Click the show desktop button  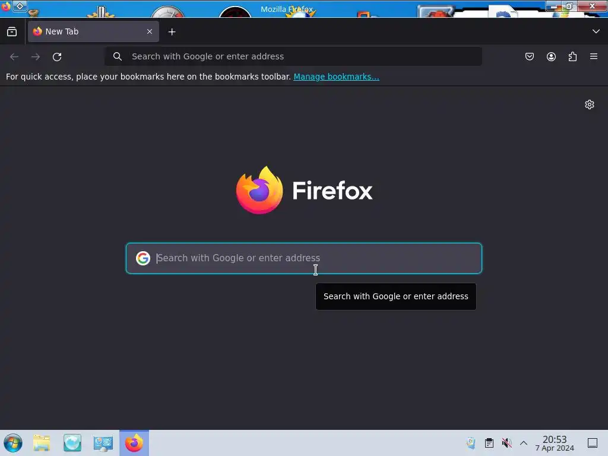click(593, 443)
